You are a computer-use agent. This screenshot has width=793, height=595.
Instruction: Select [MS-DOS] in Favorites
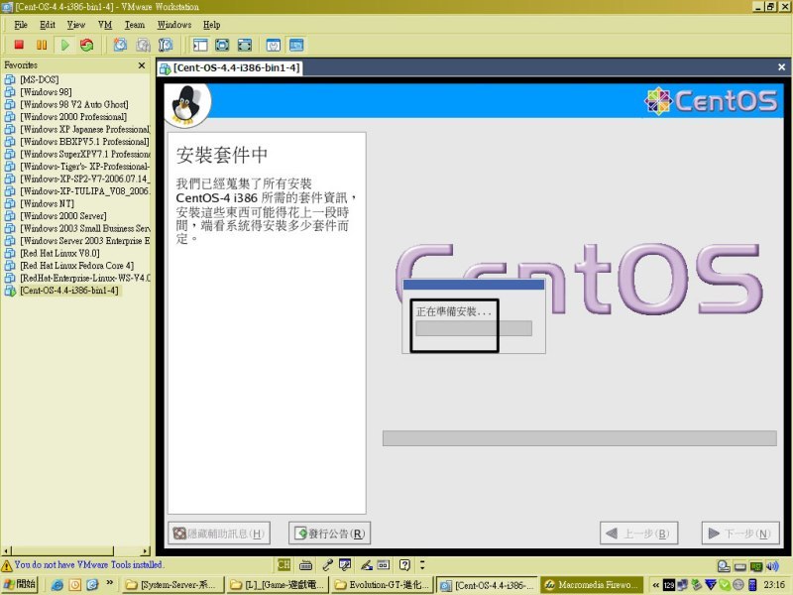coord(40,79)
